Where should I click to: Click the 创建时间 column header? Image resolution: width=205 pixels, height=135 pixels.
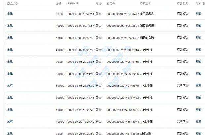73,4
